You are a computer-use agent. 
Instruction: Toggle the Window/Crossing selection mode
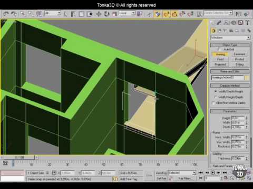coord(90,14)
